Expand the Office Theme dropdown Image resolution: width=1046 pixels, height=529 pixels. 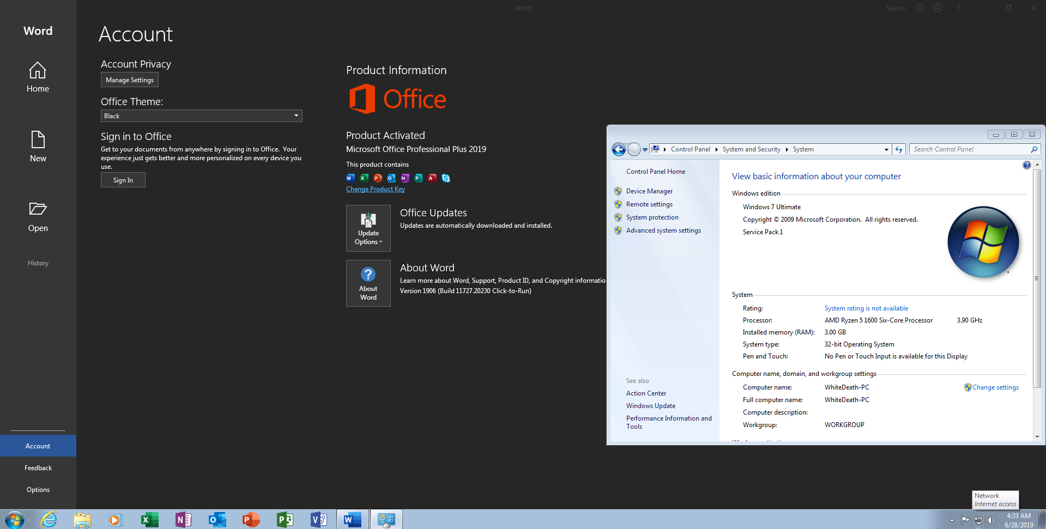click(296, 116)
